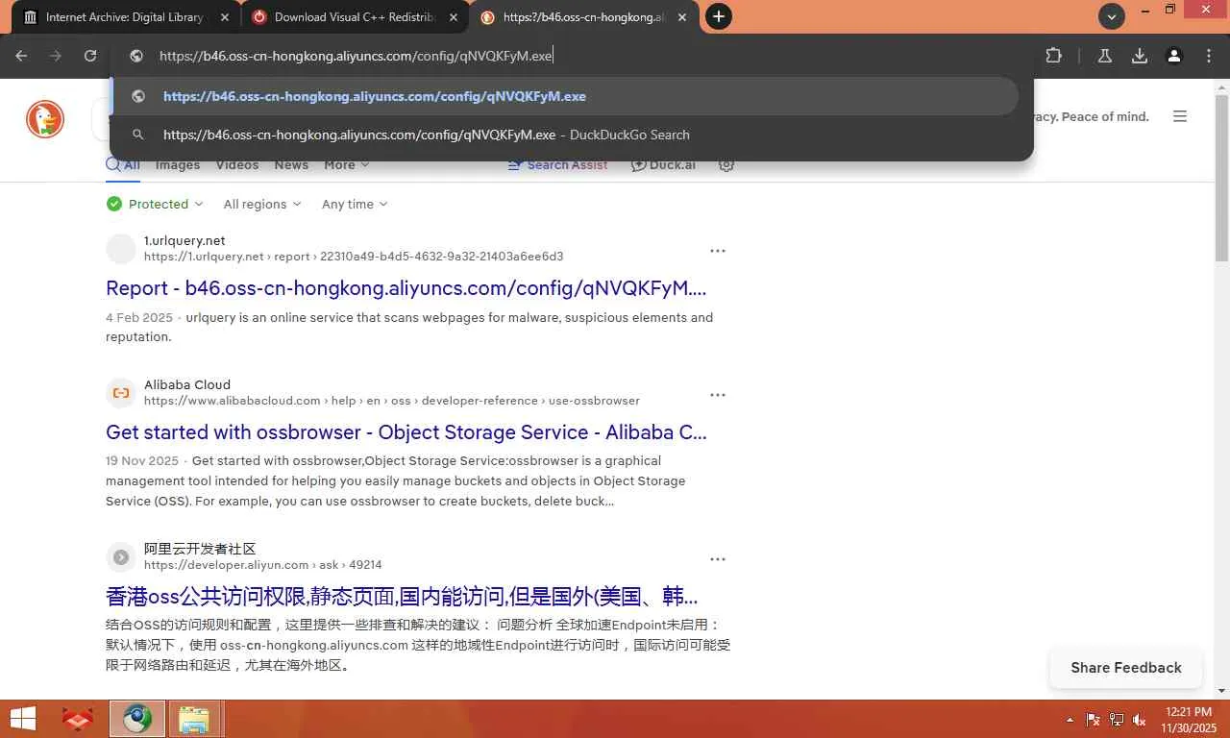Open the urlquery Report result title
1230x738 pixels.
pyautogui.click(x=406, y=288)
